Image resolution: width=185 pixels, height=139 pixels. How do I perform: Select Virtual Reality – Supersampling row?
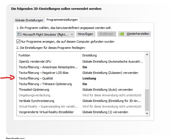point(81,106)
